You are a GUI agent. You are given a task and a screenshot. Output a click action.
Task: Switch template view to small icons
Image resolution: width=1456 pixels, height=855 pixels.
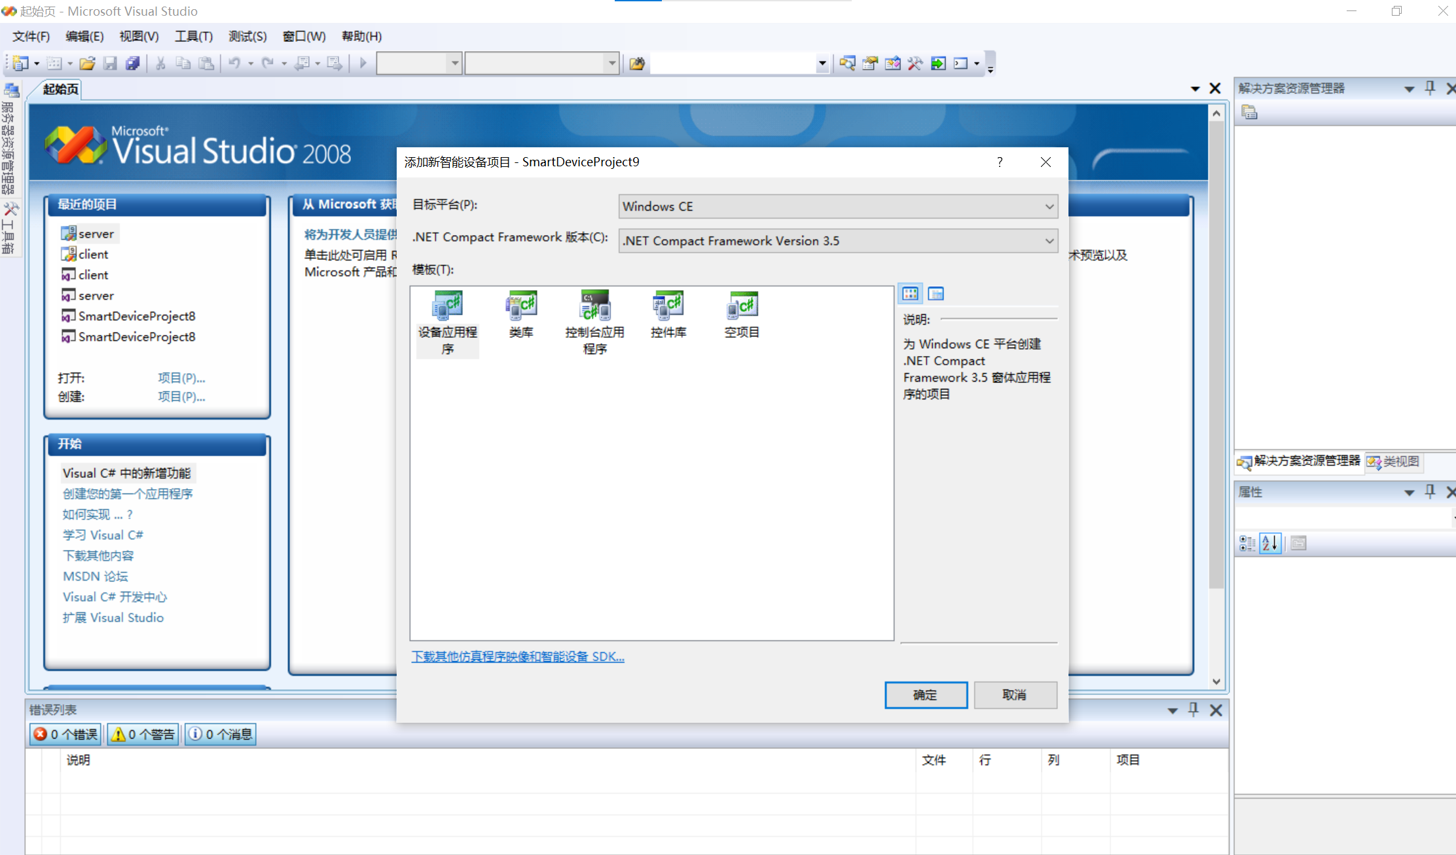pyautogui.click(x=936, y=293)
